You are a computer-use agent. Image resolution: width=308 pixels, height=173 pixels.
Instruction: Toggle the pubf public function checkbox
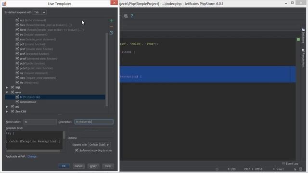(x=17, y=63)
